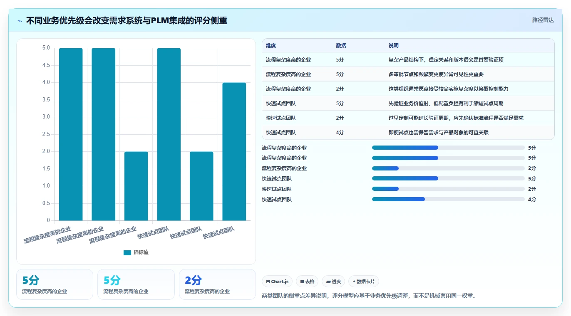Image resolution: width=571 pixels, height=316 pixels.
Task: Click cell '先验证业务价值时，低配置负担有利于缩短试点周期'
Action: pos(446,104)
